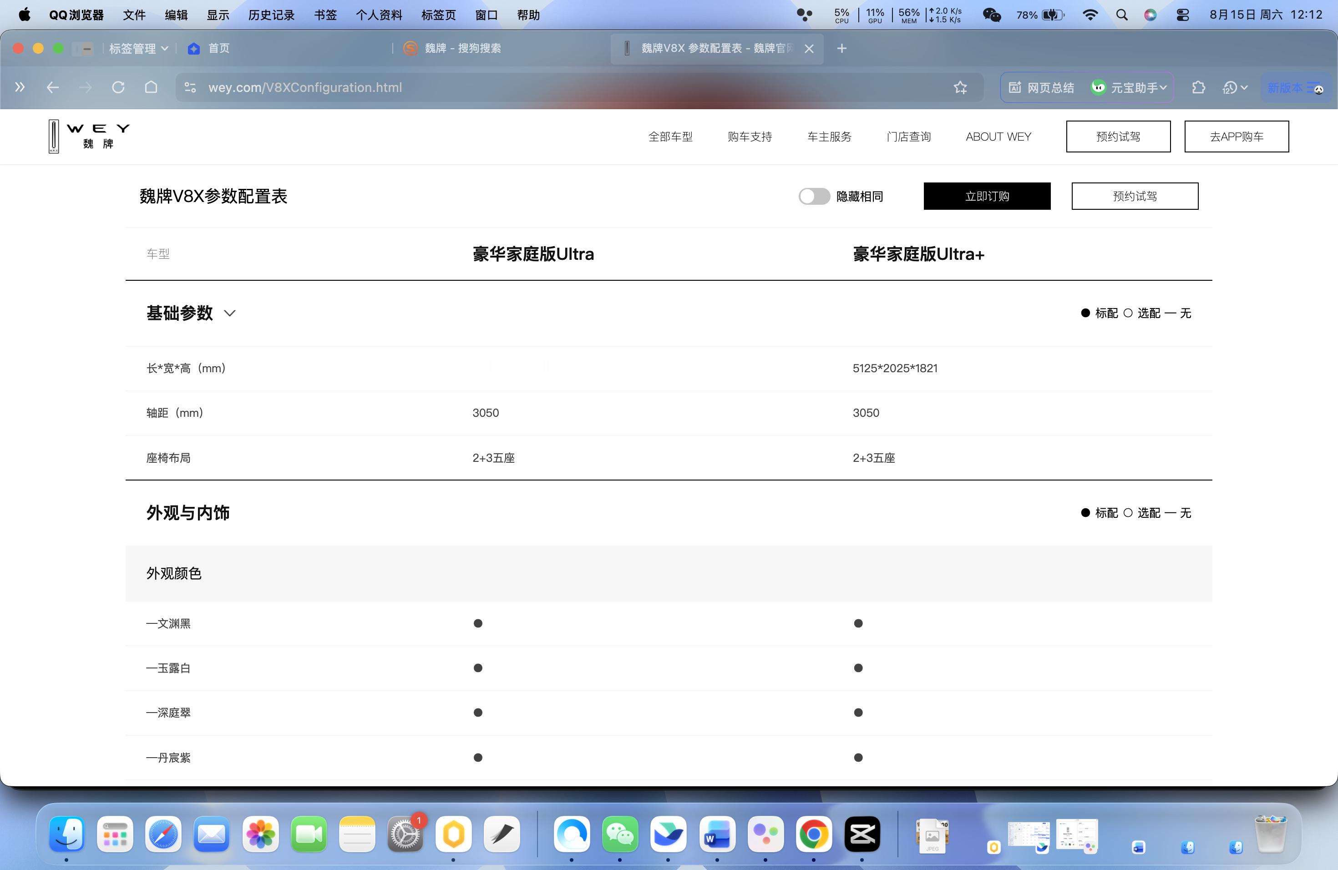Click the WeChat icon in menu bar
The height and width of the screenshot is (870, 1338).
coord(992,15)
